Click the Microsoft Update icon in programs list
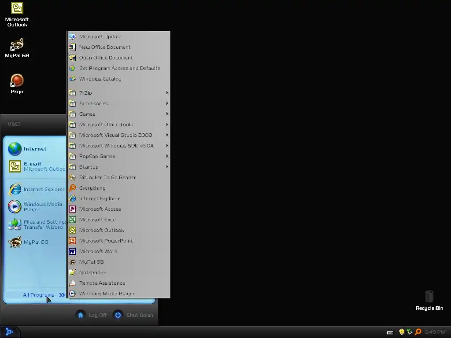This screenshot has height=338, width=451. click(72, 37)
